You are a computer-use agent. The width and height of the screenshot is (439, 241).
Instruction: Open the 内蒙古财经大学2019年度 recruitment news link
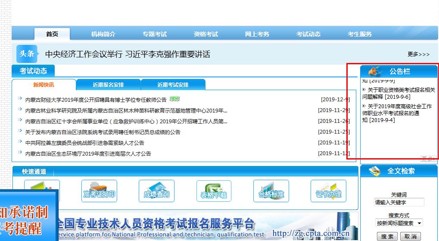click(96, 100)
